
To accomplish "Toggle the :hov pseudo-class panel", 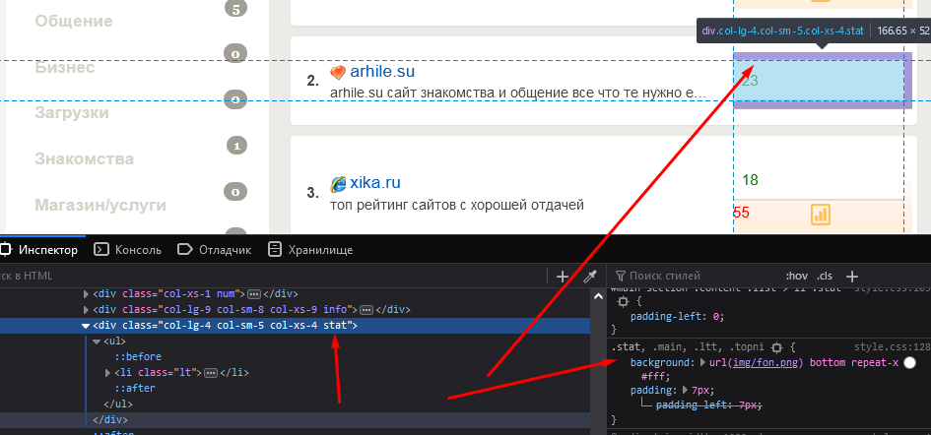I will point(796,277).
